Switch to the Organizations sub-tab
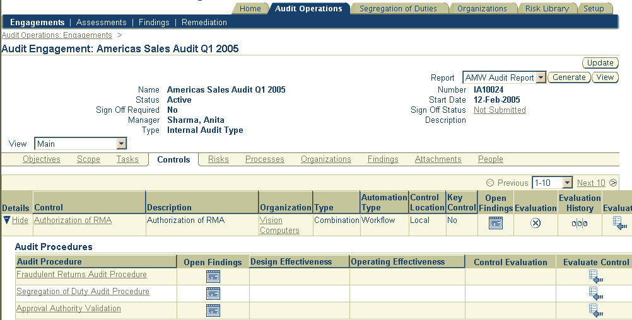This screenshot has width=632, height=320. coord(325,159)
